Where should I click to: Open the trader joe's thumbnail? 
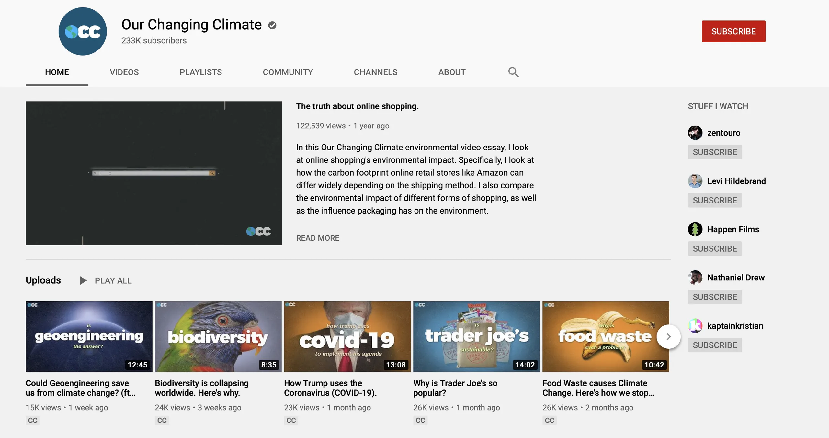(476, 336)
